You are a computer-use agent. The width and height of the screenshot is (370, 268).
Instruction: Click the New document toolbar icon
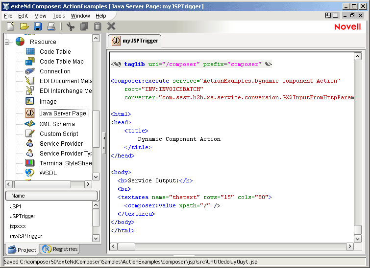point(10,26)
